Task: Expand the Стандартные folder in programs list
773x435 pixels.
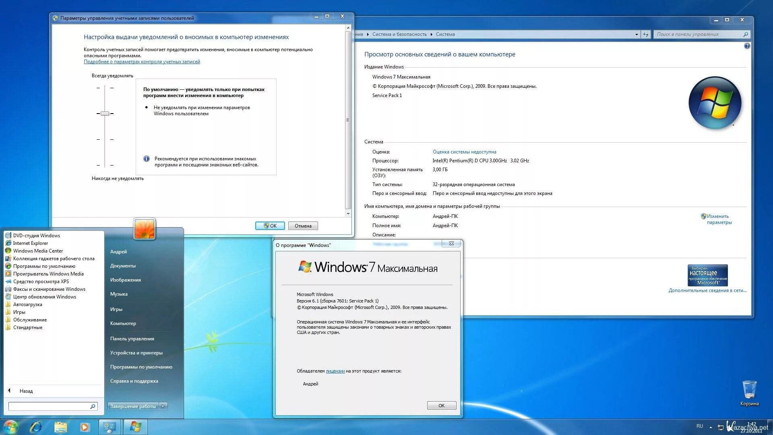Action: point(27,327)
